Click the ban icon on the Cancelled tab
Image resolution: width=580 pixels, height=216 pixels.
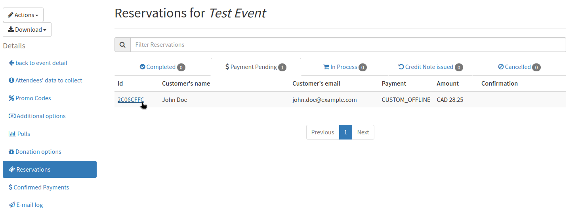click(x=501, y=67)
